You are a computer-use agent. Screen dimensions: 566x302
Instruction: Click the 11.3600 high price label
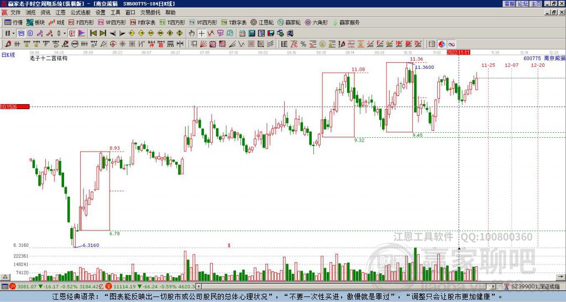click(x=424, y=67)
